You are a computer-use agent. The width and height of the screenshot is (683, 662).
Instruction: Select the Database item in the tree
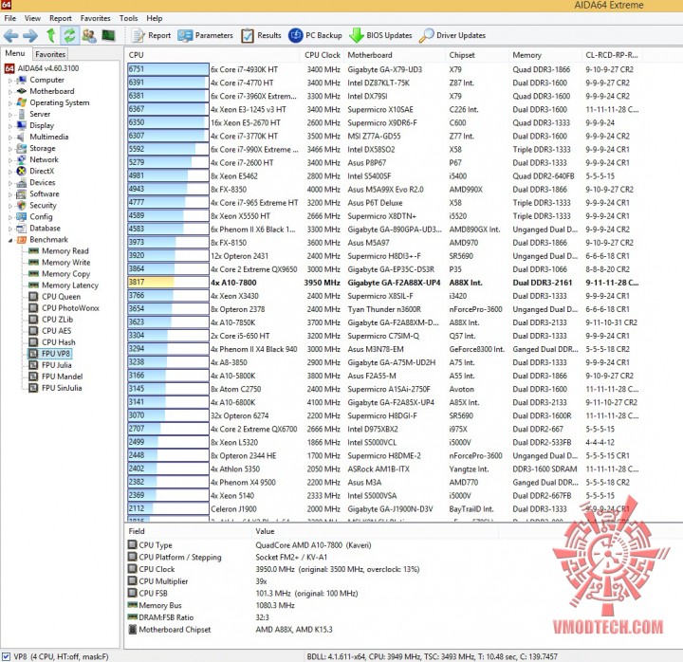click(x=45, y=229)
